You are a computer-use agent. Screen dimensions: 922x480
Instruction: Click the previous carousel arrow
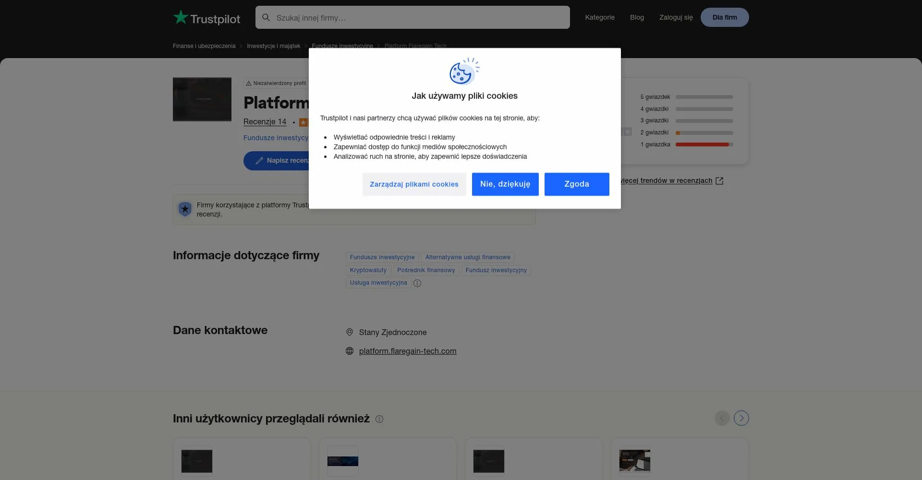722,418
